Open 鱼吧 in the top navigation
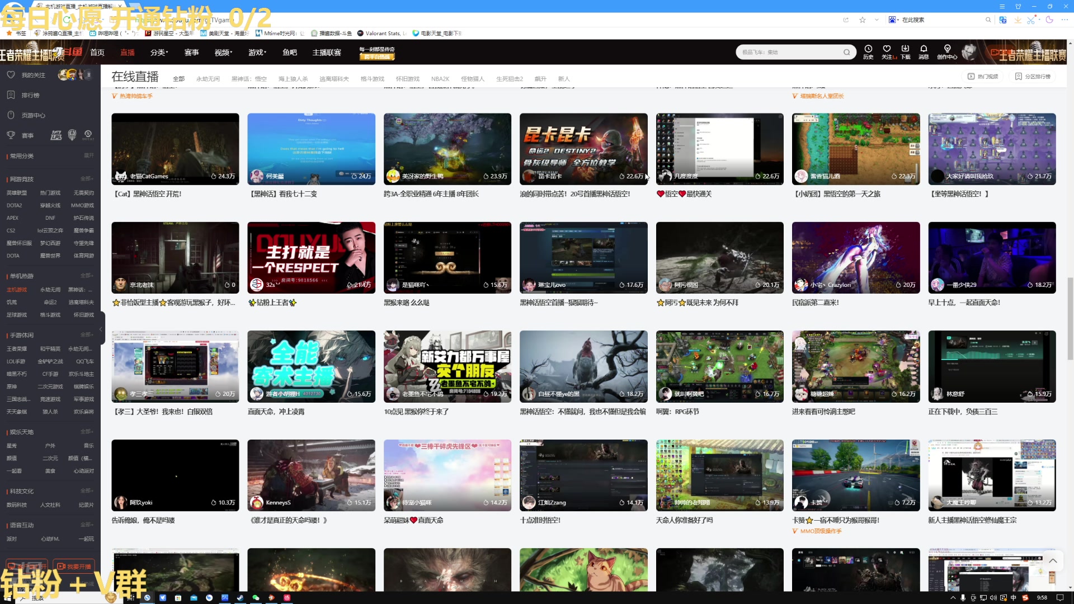Viewport: 1074px width, 604px height. pyautogui.click(x=290, y=52)
